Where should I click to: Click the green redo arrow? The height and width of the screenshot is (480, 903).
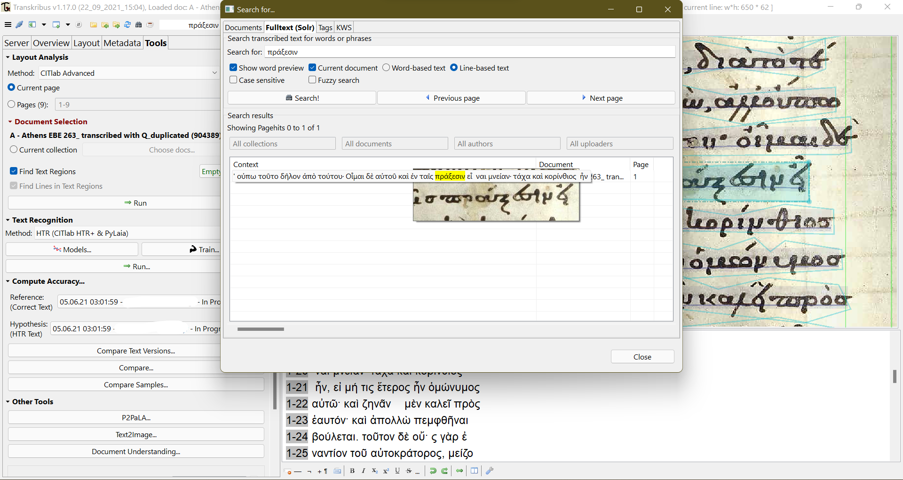click(x=444, y=471)
